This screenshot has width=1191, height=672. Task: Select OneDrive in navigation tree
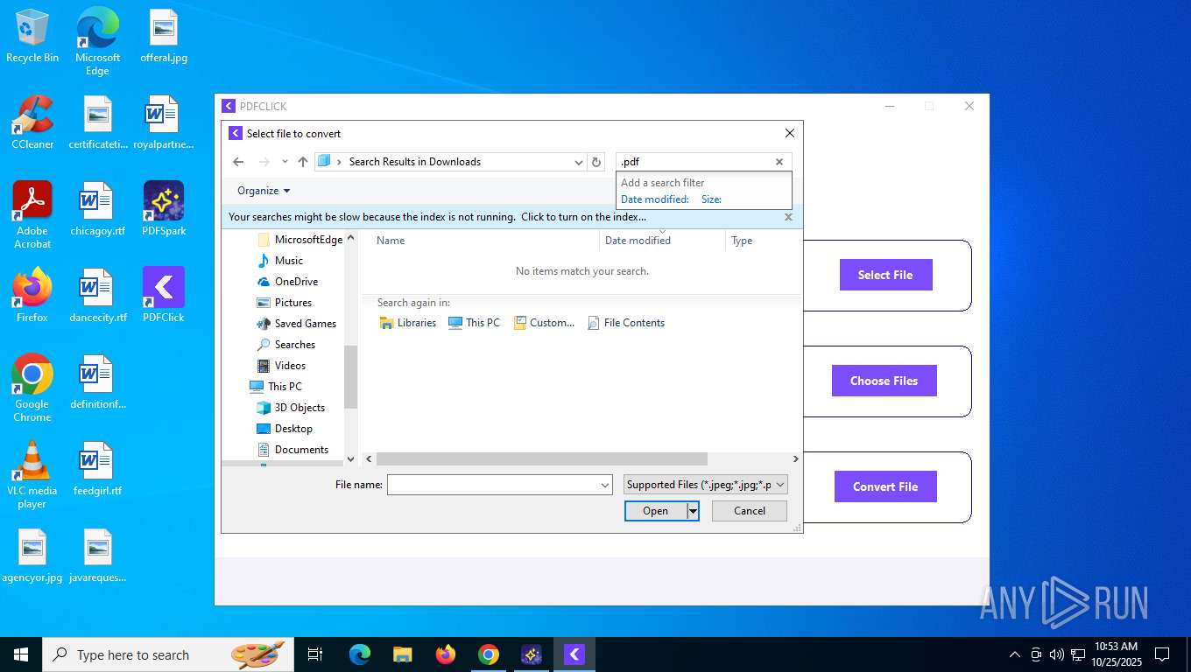coord(287,282)
